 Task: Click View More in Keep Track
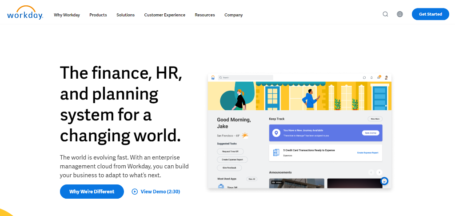375,119
